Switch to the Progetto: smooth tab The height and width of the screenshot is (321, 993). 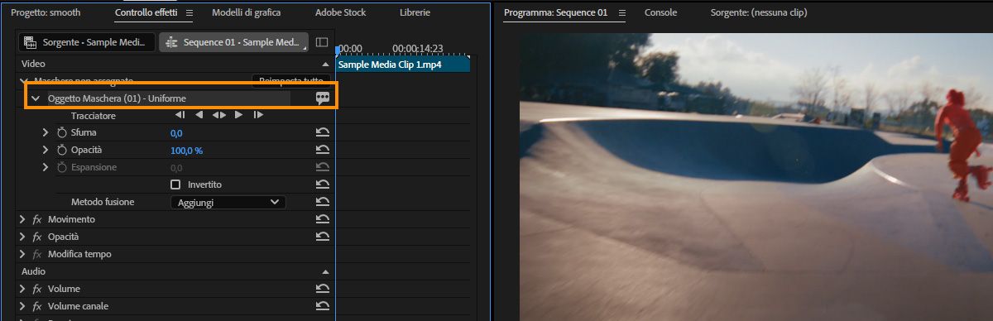(x=46, y=12)
